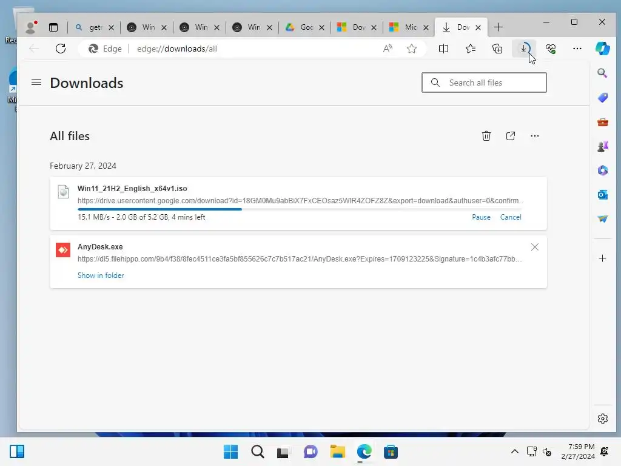Image resolution: width=621 pixels, height=466 pixels.
Task: Open Edge Settings and more menu
Action: click(x=577, y=49)
